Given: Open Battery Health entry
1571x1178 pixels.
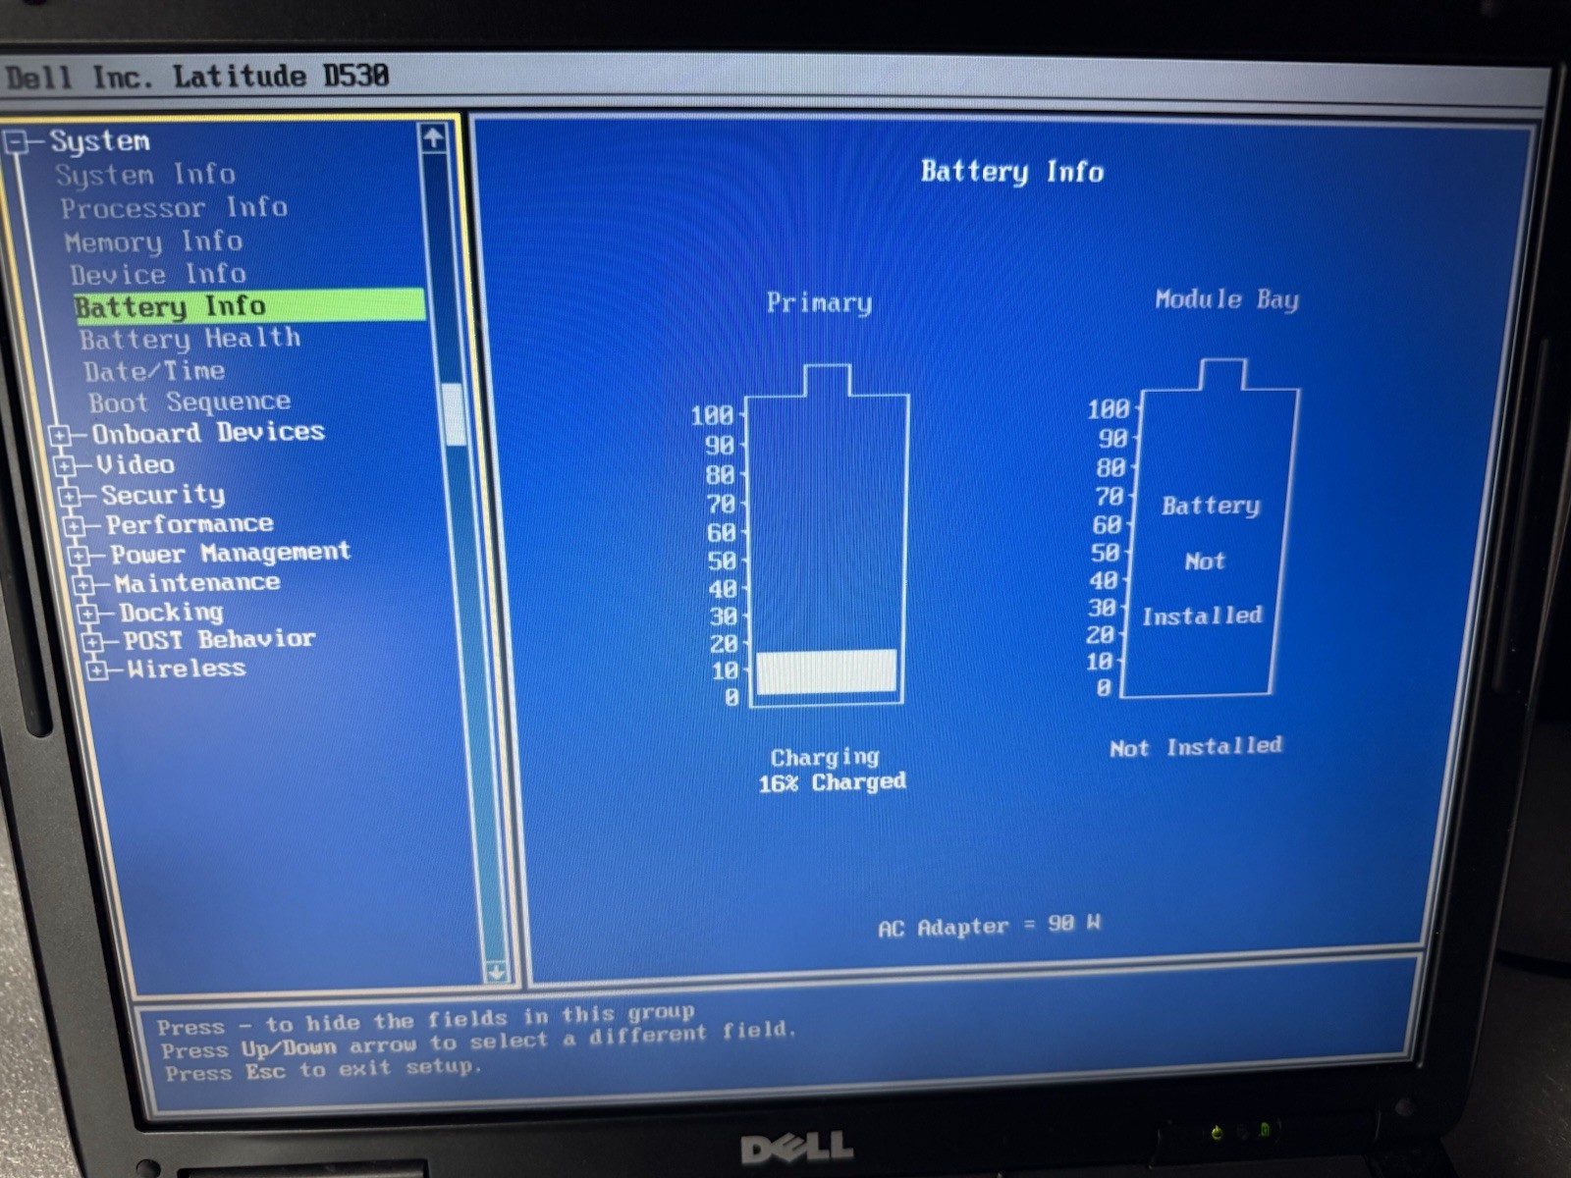Looking at the screenshot, I should coord(190,339).
